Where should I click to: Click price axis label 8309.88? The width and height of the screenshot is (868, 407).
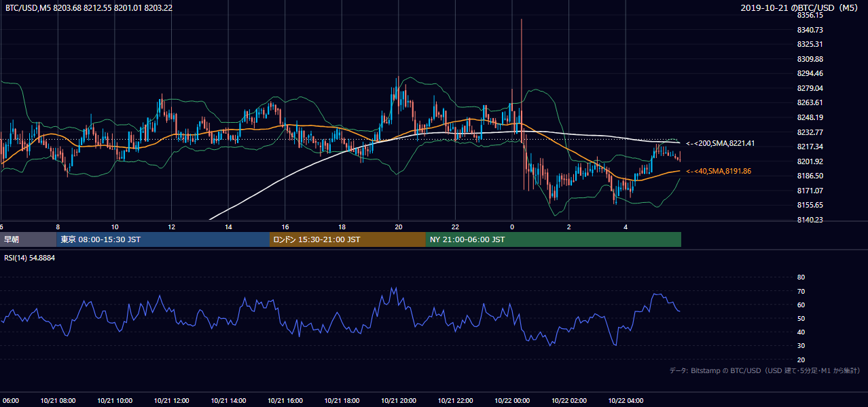pyautogui.click(x=810, y=59)
